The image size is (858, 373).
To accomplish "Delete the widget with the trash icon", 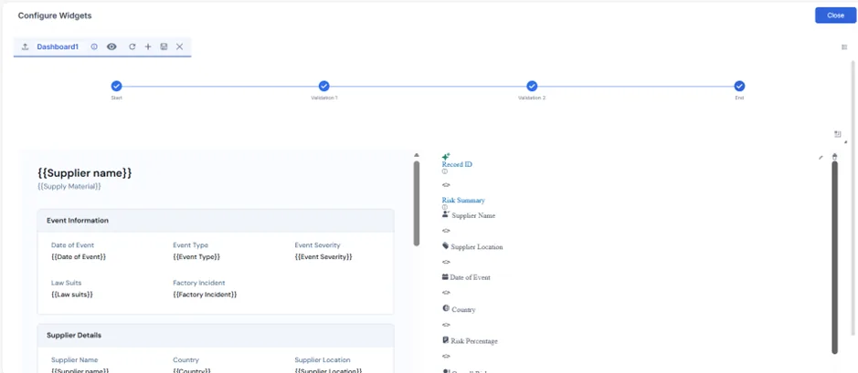I will (834, 157).
